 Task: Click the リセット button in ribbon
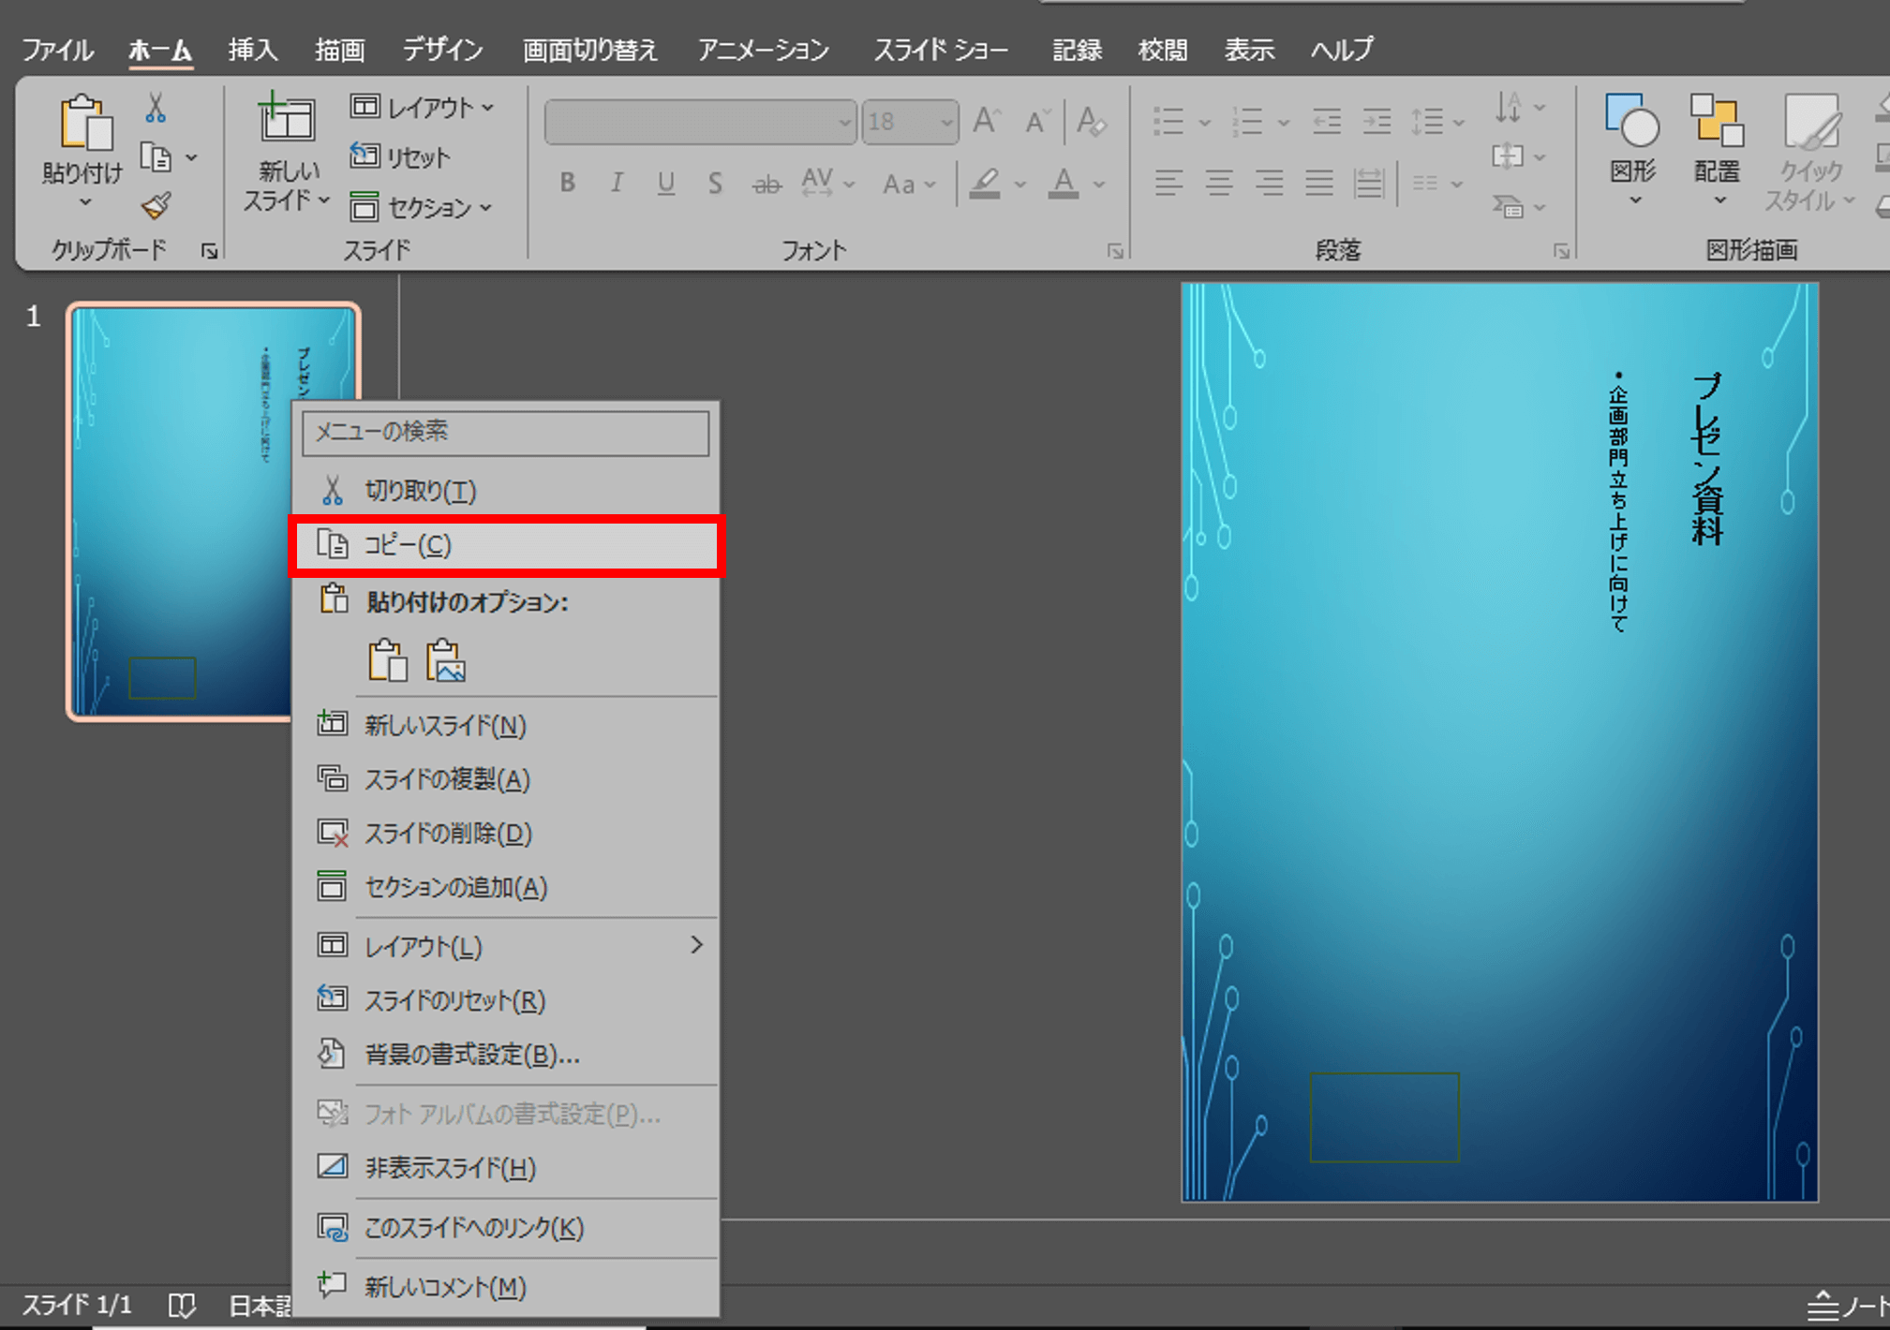(400, 156)
